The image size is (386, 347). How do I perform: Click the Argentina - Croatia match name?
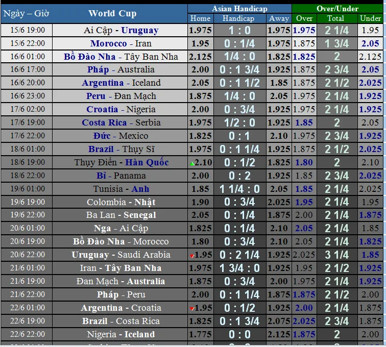point(121,308)
